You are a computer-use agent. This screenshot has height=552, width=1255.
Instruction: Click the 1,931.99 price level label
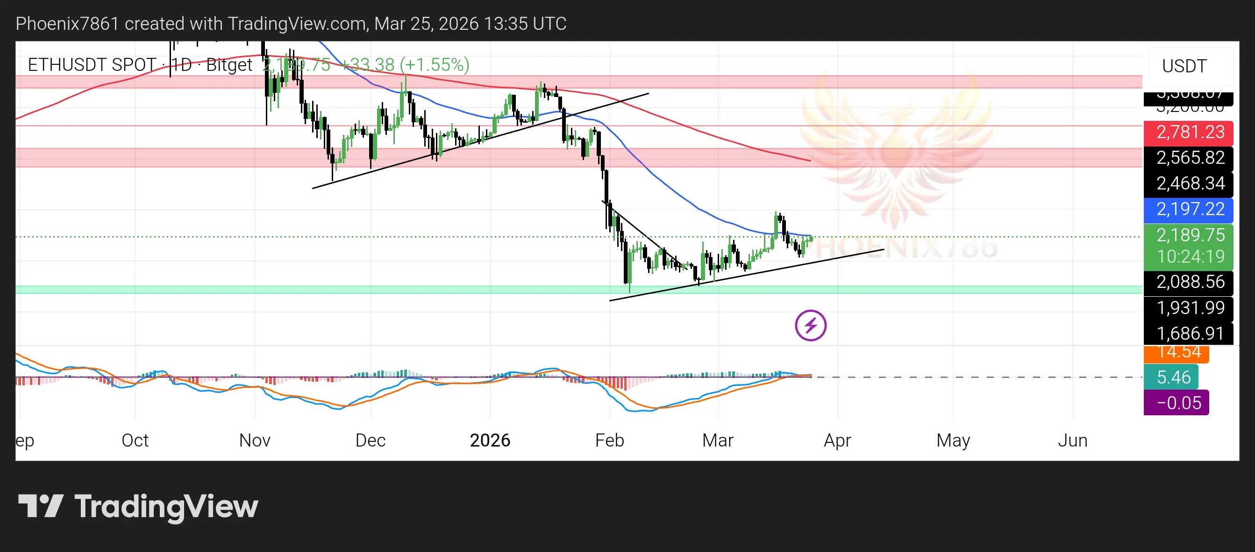1188,308
